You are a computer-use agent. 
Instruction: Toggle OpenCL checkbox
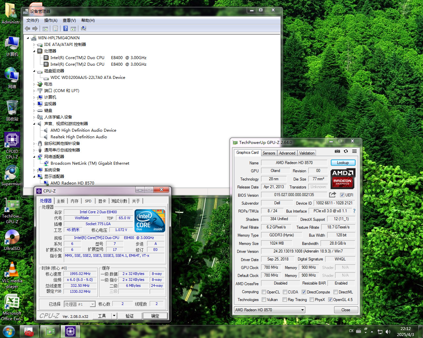[x=264, y=292]
